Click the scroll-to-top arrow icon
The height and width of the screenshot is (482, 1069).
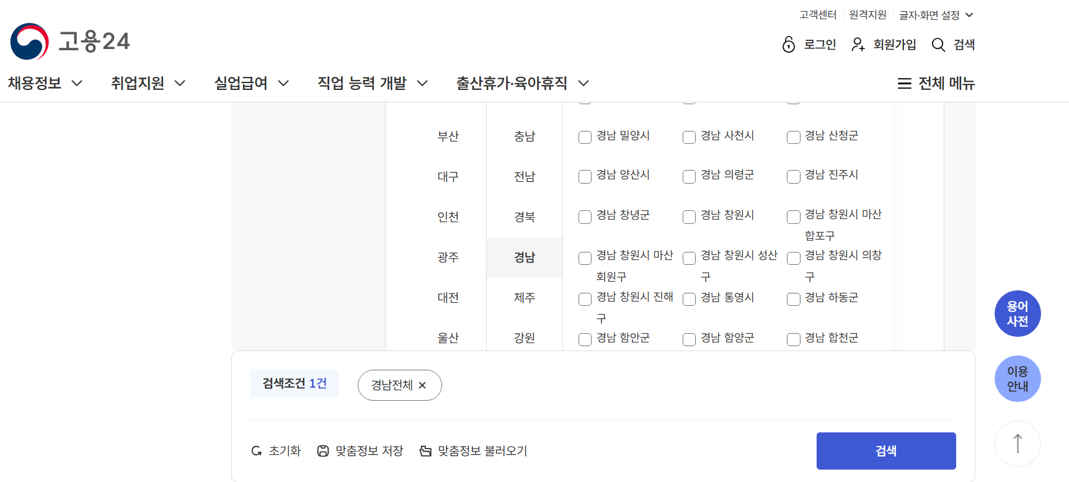coord(1018,444)
